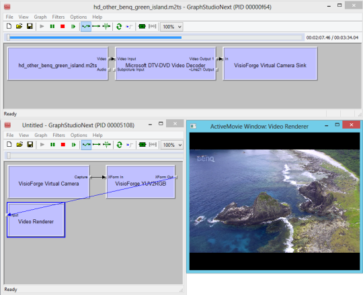Expand the 100% zoom combo in Untitled window
The width and height of the screenshot is (363, 295).
click(x=172, y=145)
